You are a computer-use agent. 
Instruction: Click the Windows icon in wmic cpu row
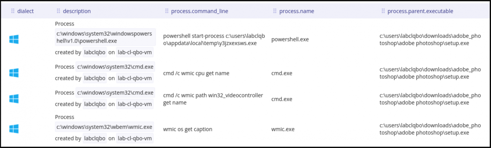pyautogui.click(x=14, y=73)
